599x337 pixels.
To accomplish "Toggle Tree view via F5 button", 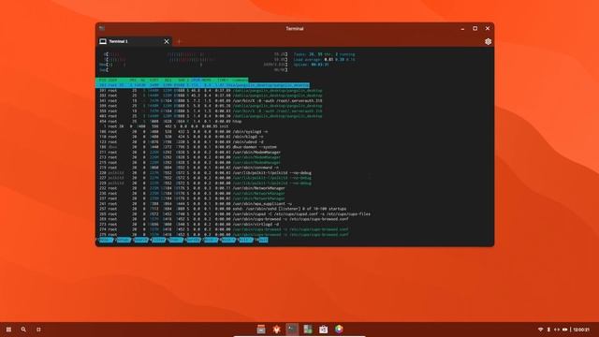I will 176,240.
